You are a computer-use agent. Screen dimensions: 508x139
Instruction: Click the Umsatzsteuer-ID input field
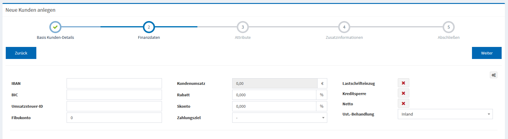(114, 107)
